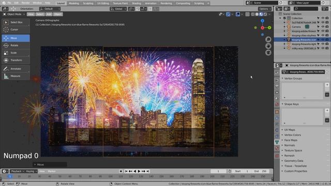Toggle selectability arrow for Camera row
Screen dimensions: 331x186
click(x=318, y=26)
